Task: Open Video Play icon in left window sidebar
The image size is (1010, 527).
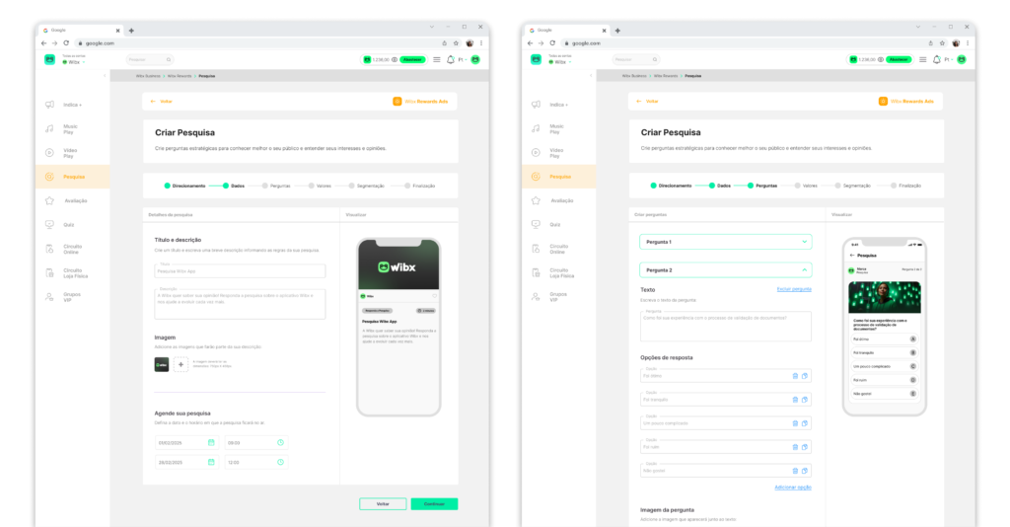Action: [x=49, y=153]
